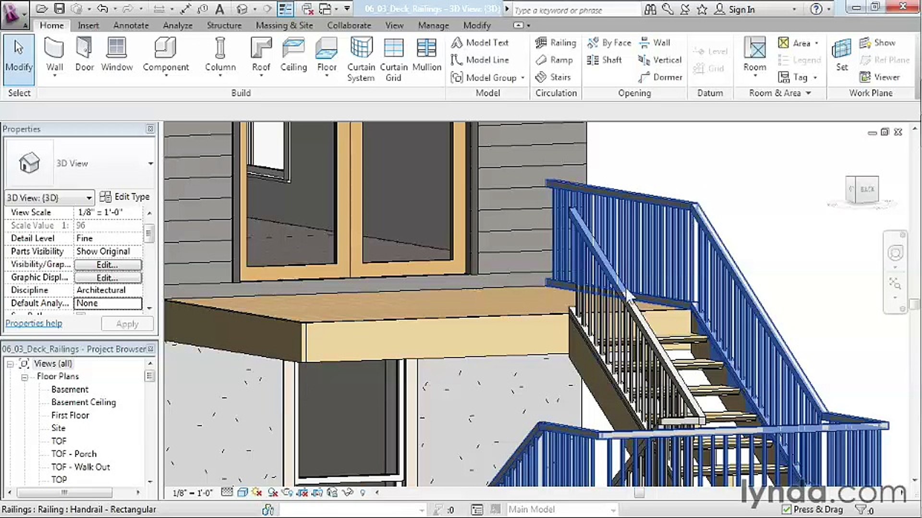
Task: Click the Crop View icon
Action: coord(302,493)
